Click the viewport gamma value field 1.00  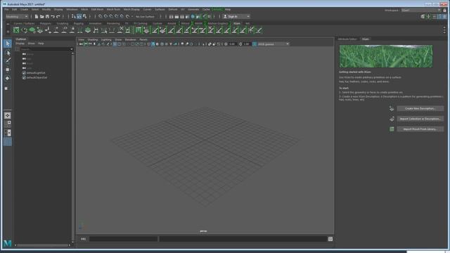point(247,44)
